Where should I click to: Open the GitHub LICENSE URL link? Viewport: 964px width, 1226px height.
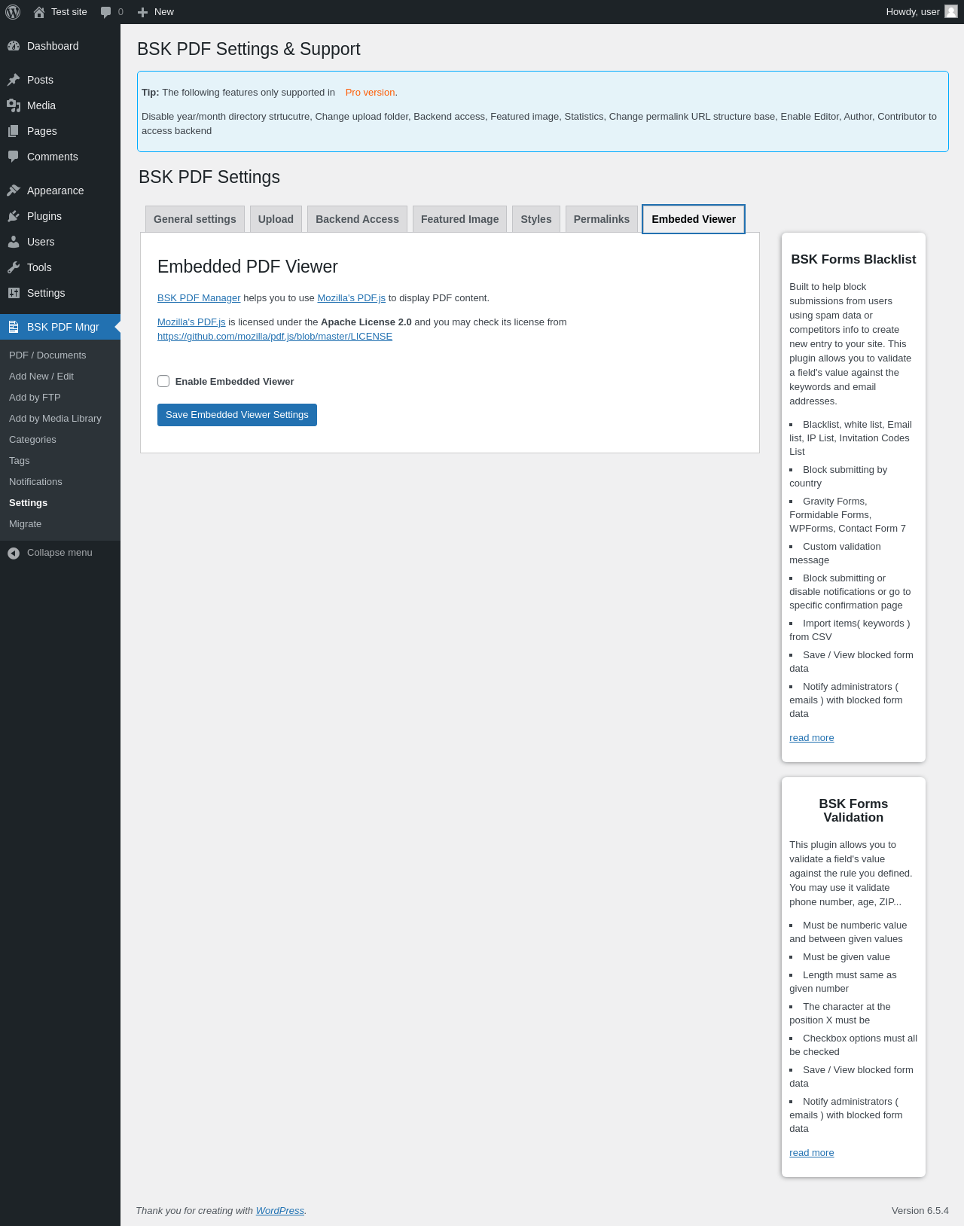(x=275, y=337)
